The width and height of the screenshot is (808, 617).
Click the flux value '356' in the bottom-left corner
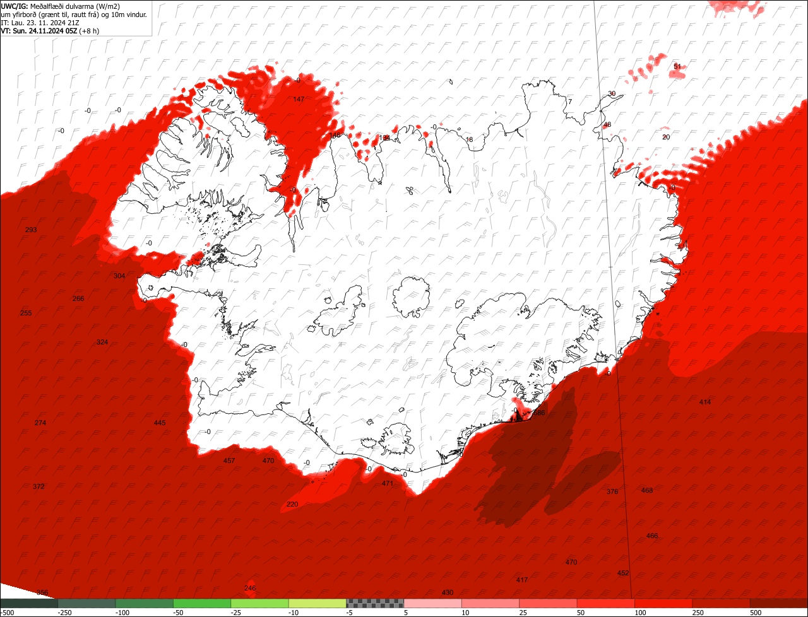point(42,592)
